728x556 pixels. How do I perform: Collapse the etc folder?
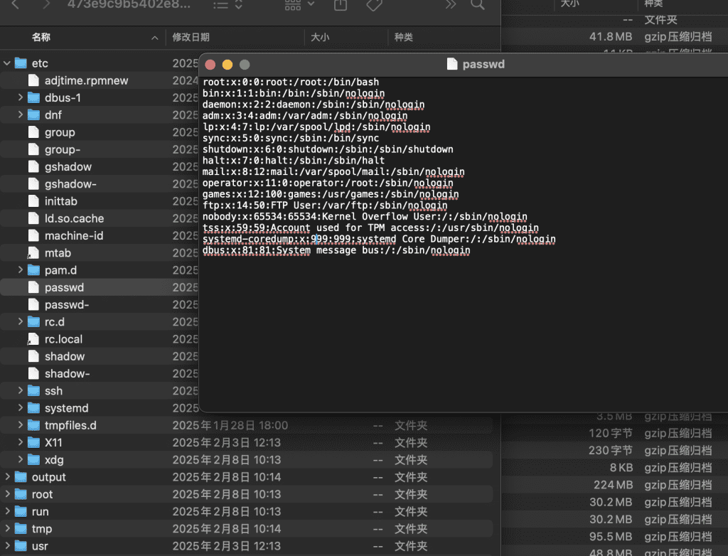click(x=7, y=63)
